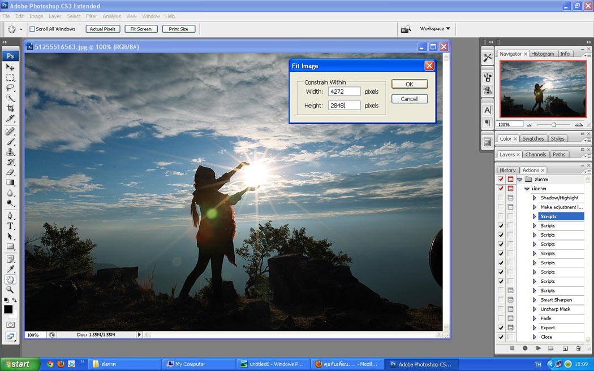The width and height of the screenshot is (594, 371).
Task: Expand the Smart Sharpen action step
Action: point(534,300)
